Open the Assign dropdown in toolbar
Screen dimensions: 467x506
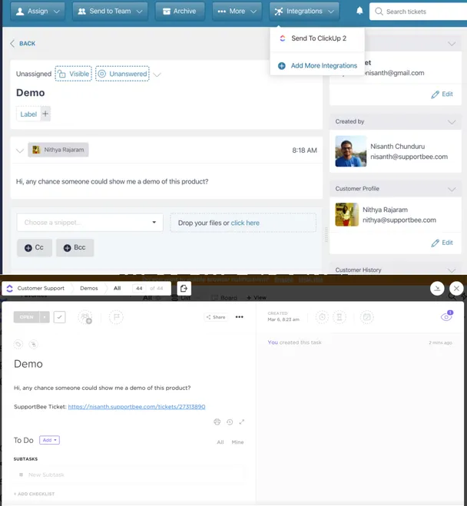click(x=38, y=12)
